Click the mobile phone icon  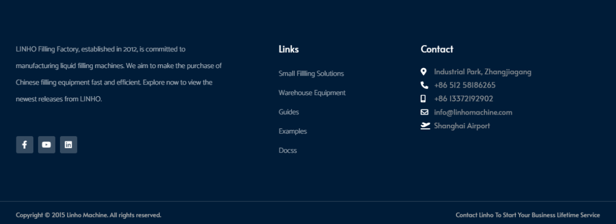coord(423,99)
